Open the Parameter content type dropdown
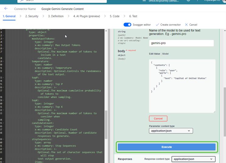 click(171, 131)
